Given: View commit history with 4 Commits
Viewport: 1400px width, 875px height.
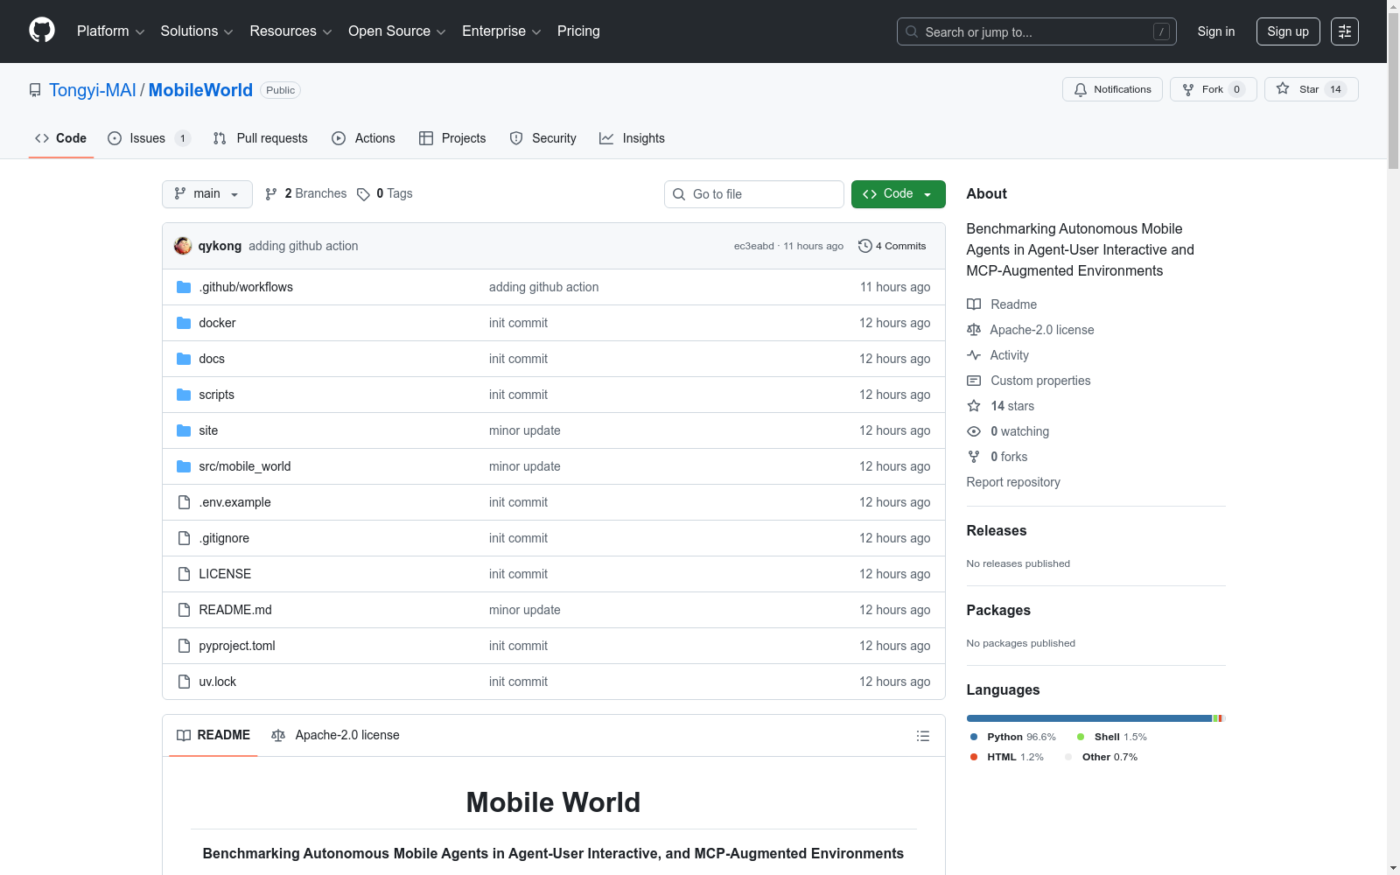Looking at the screenshot, I should tap(892, 246).
